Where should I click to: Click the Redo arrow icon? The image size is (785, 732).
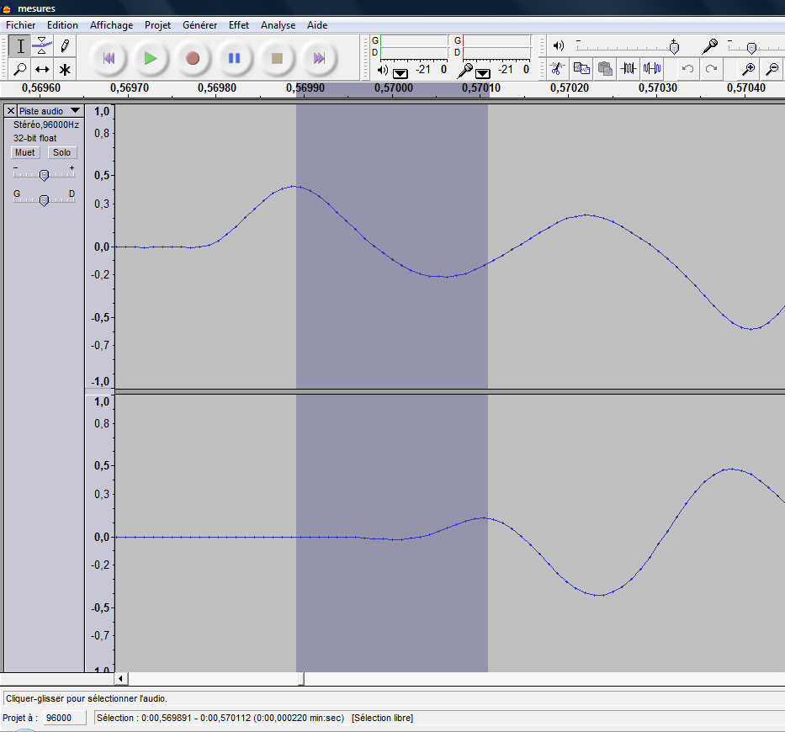point(712,69)
